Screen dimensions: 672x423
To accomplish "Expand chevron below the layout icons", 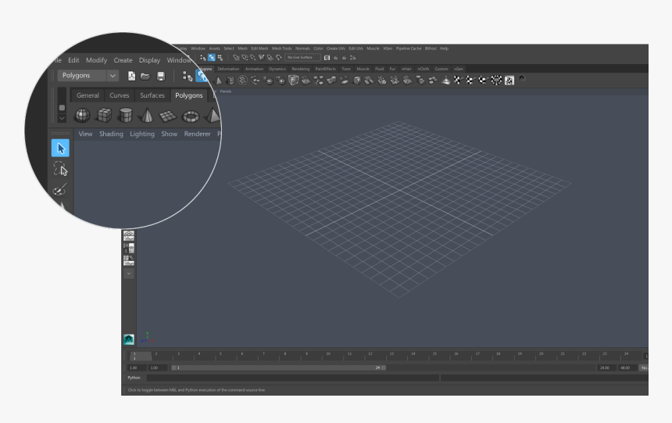I will 129,274.
